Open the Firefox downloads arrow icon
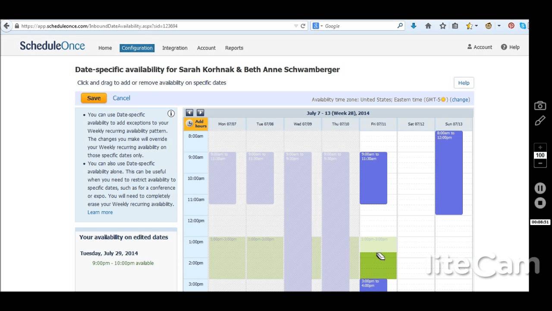Screen dimensions: 552x311 pos(414,26)
